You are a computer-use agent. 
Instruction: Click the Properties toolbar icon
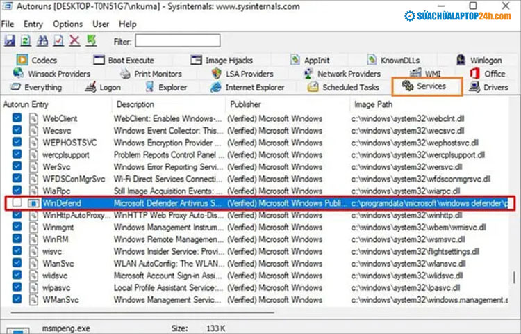58,40
